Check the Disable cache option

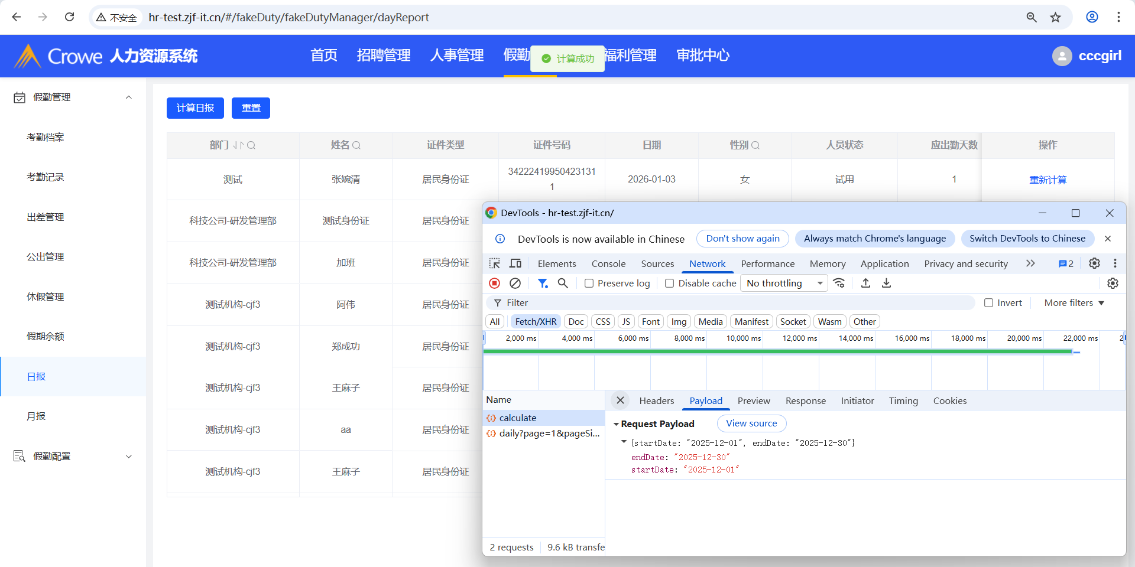pos(670,283)
